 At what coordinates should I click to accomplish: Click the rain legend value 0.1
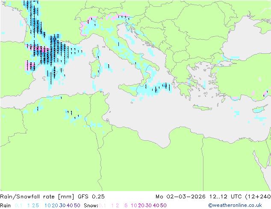18,206
